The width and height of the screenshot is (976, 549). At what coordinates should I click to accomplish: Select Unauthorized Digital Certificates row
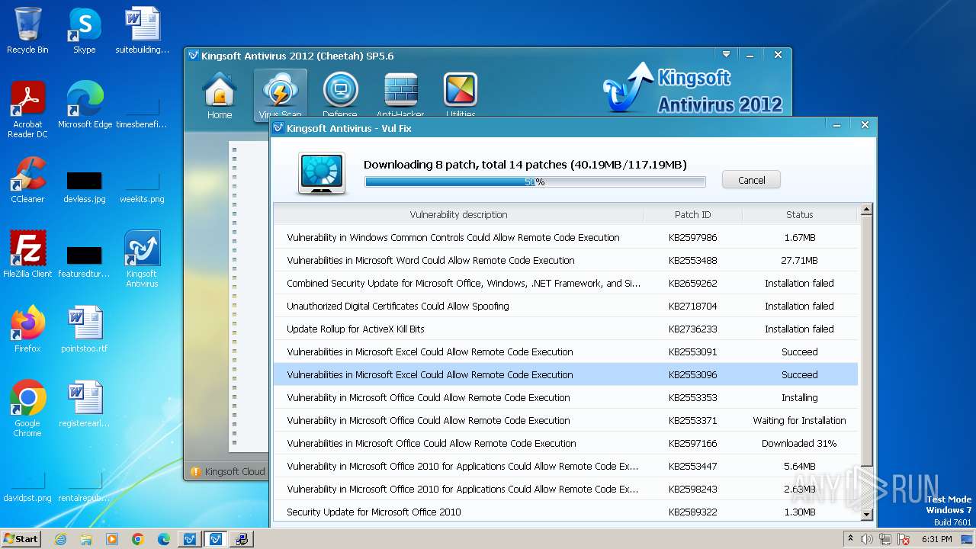pos(566,306)
